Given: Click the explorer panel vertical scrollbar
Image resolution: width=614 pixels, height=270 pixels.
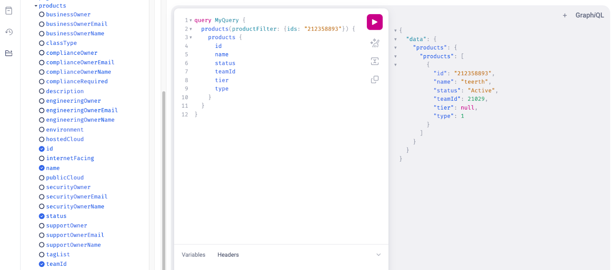Looking at the screenshot, I should (x=164, y=172).
